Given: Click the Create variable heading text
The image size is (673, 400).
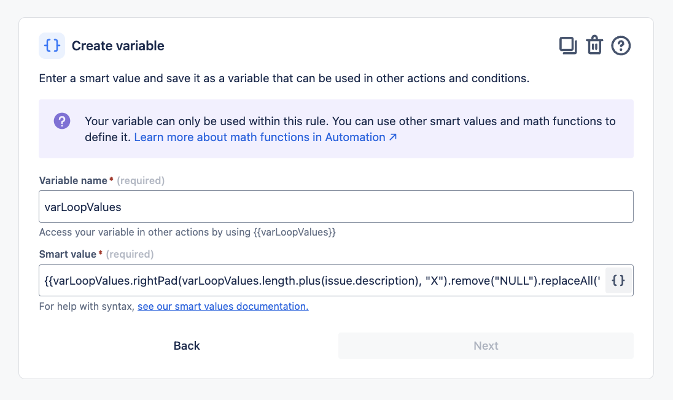Looking at the screenshot, I should (x=118, y=46).
